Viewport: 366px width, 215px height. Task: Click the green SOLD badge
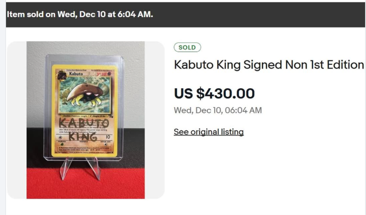coord(187,48)
